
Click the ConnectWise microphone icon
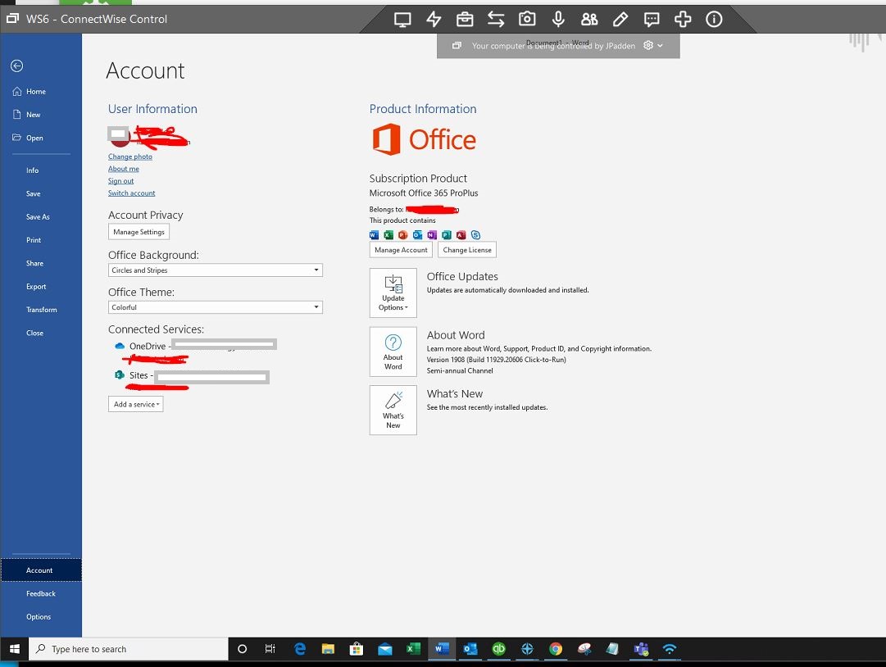click(557, 19)
